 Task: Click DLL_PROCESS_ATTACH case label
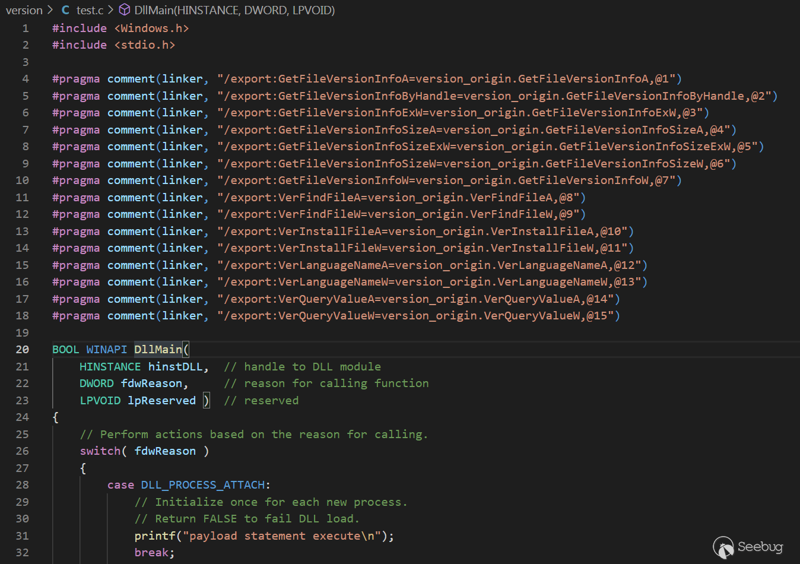(202, 485)
